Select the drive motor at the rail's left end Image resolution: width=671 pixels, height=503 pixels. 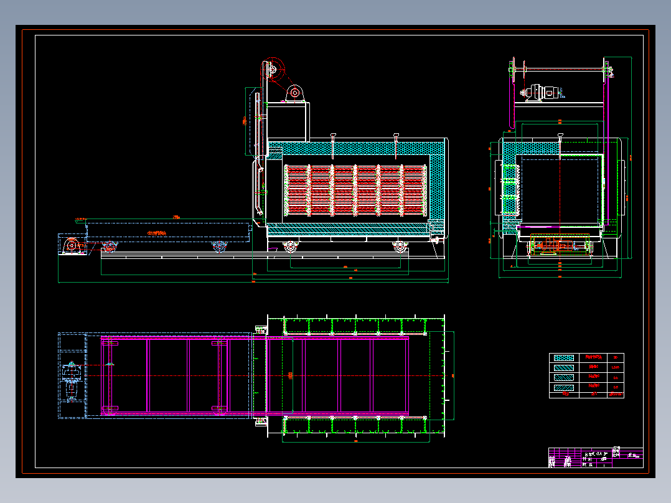(72, 246)
